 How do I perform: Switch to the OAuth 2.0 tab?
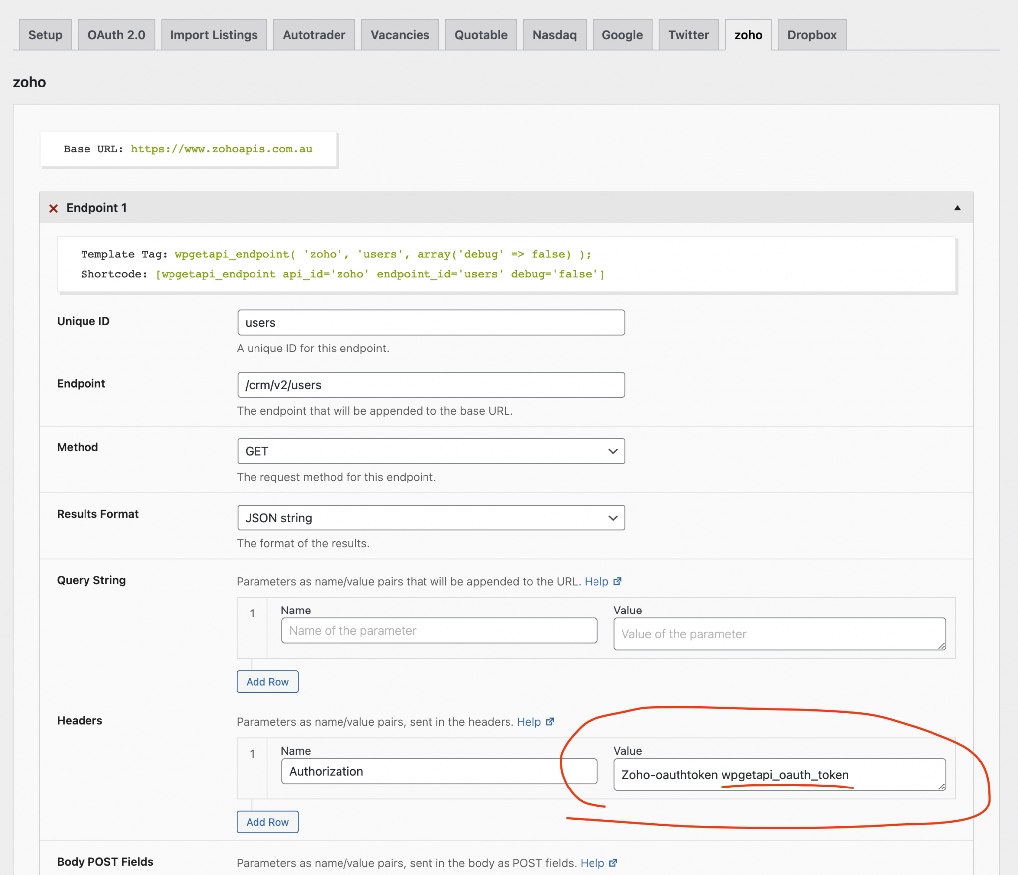point(116,34)
